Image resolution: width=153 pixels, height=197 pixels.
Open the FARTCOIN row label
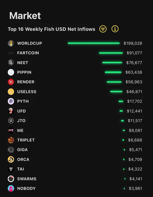[x=28, y=53]
